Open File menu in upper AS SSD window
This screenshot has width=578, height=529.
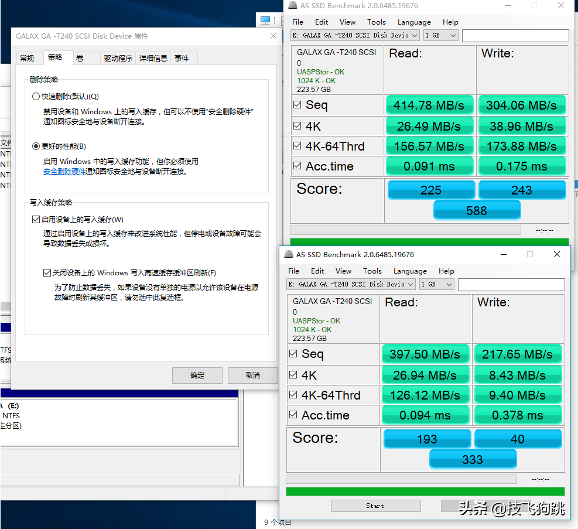click(x=297, y=22)
